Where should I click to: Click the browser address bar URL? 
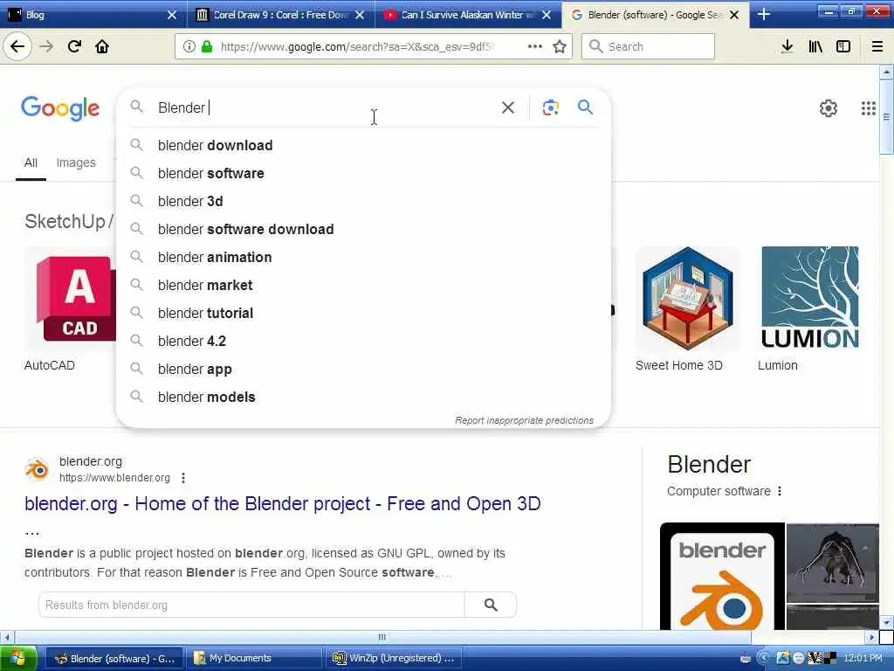coord(358,47)
